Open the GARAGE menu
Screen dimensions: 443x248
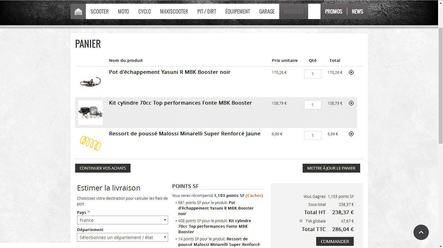267,12
